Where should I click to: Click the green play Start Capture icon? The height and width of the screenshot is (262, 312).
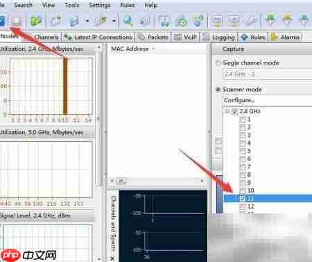tap(35, 21)
